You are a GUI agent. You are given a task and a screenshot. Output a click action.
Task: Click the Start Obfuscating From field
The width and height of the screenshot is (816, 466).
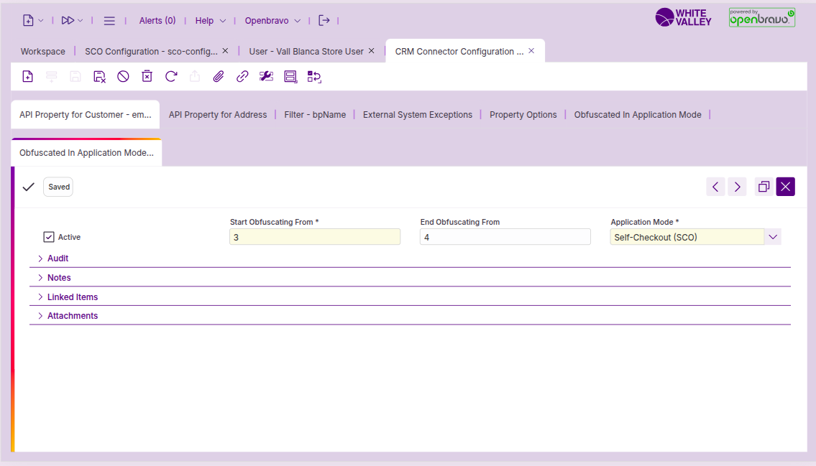click(x=314, y=237)
